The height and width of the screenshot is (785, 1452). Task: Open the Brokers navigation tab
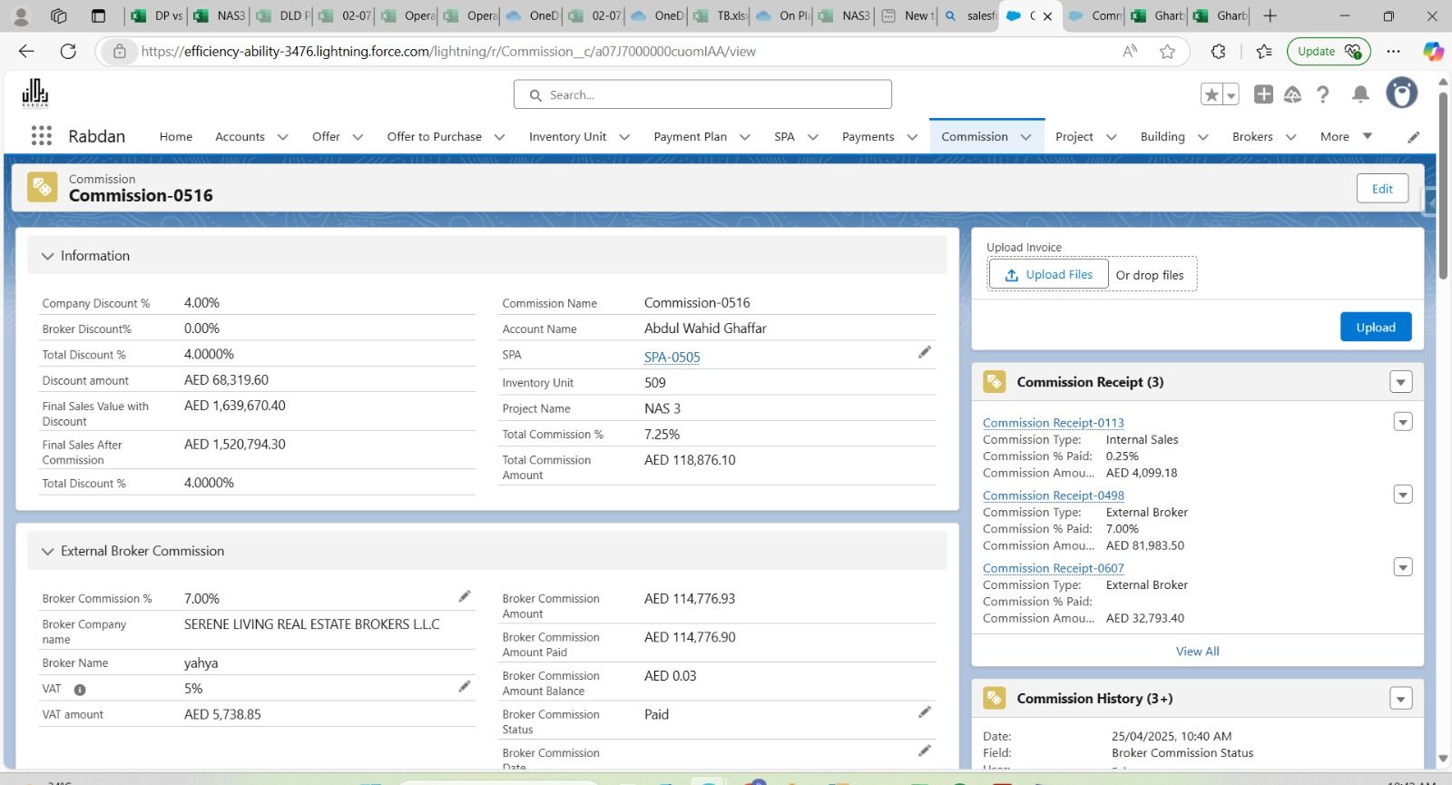pyautogui.click(x=1252, y=137)
